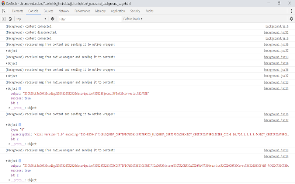Click the 'id: 1' property line
Image resolution: width=295 pixels, height=184 pixels.
14,103
